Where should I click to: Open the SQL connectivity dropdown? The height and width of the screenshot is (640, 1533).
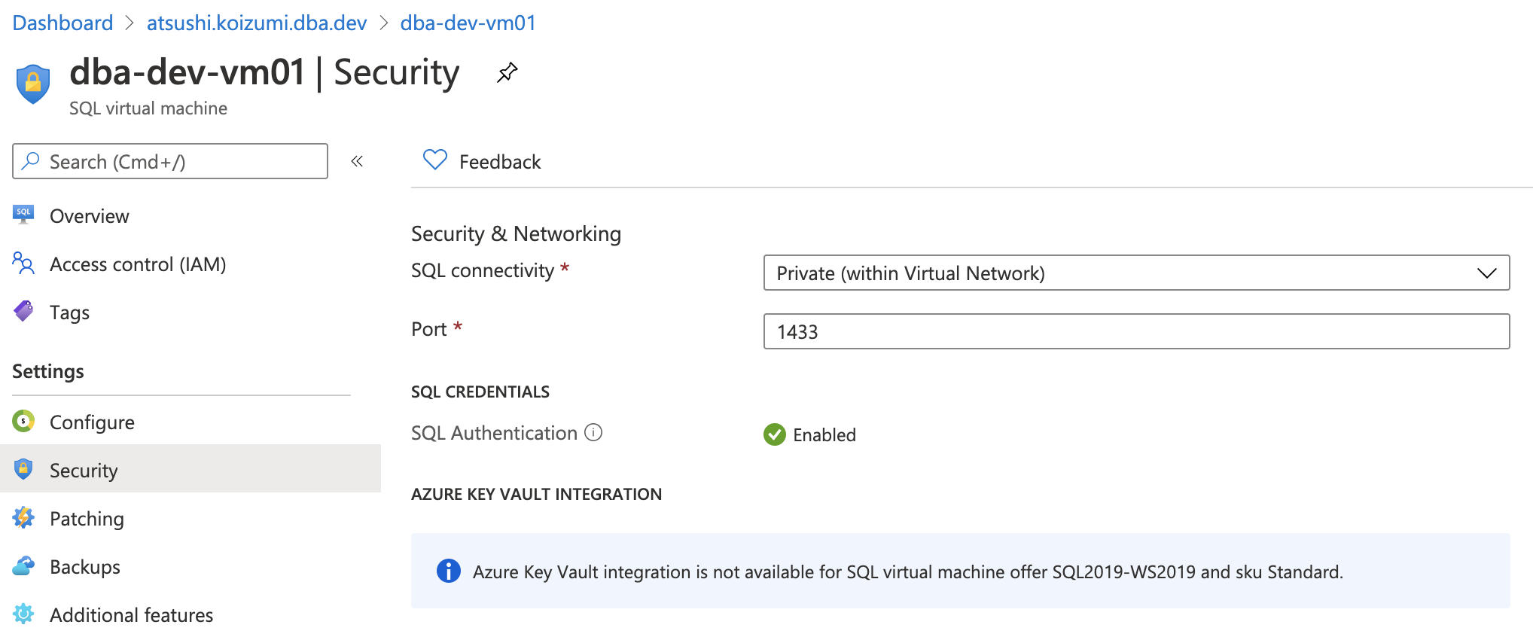click(x=1135, y=273)
